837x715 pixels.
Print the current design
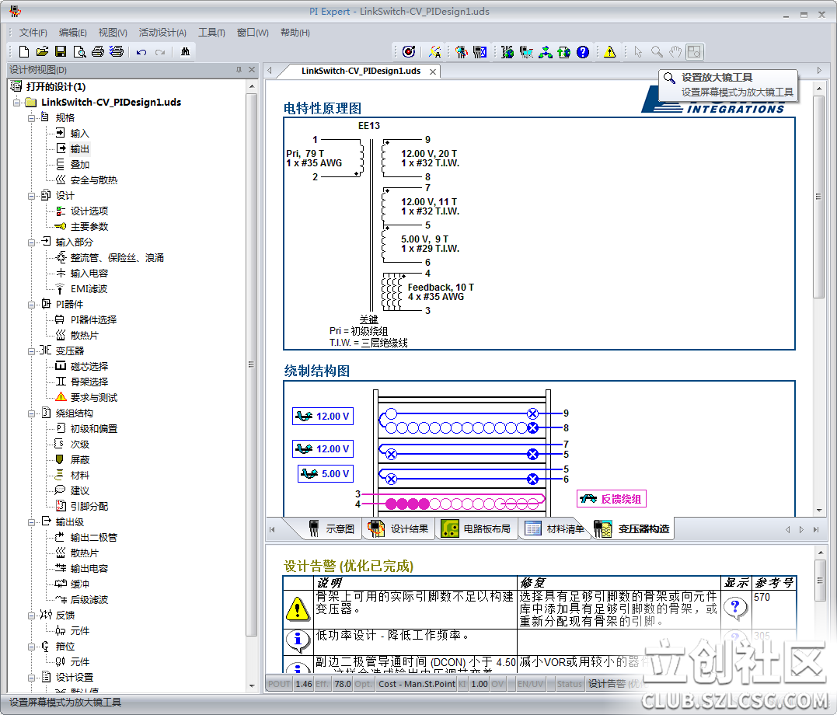(x=98, y=52)
